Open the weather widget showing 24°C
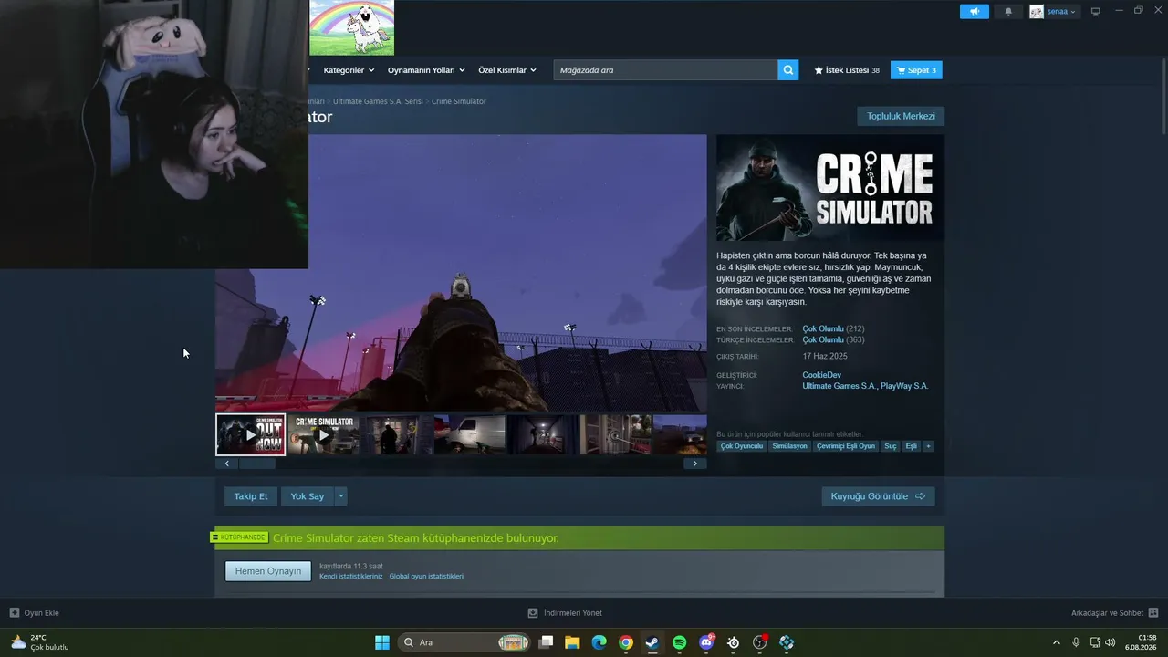The image size is (1168, 657). pyautogui.click(x=40, y=642)
